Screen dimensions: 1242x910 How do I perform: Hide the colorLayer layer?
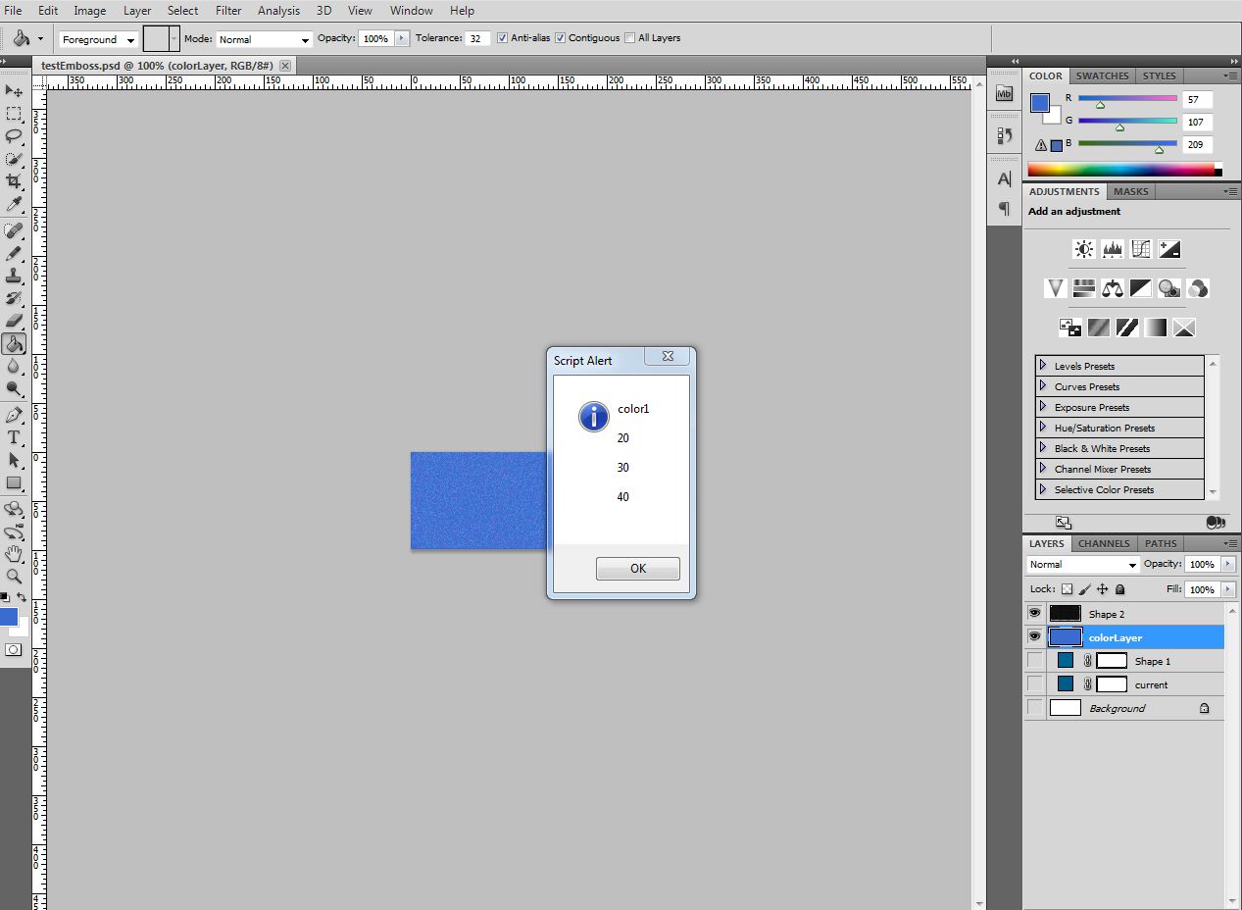1034,636
